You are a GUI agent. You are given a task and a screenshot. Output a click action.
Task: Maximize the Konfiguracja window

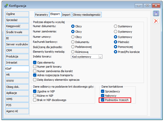[x=147, y=6]
